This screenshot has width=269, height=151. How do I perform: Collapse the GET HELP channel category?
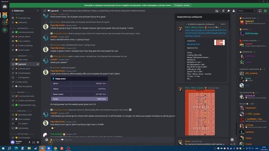(x=21, y=92)
